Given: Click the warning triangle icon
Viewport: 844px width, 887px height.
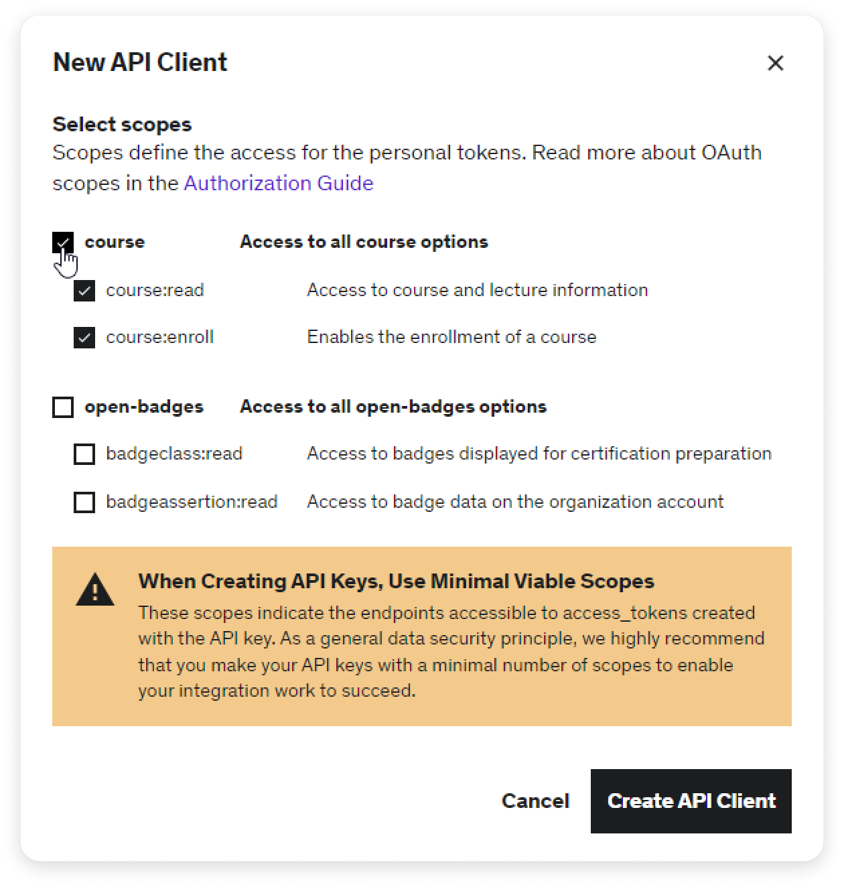Looking at the screenshot, I should pos(95,590).
